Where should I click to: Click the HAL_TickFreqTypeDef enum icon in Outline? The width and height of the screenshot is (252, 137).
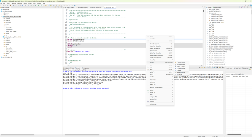[x=208, y=22]
